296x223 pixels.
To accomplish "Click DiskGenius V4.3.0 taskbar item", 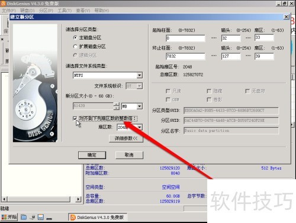I will (x=98, y=217).
